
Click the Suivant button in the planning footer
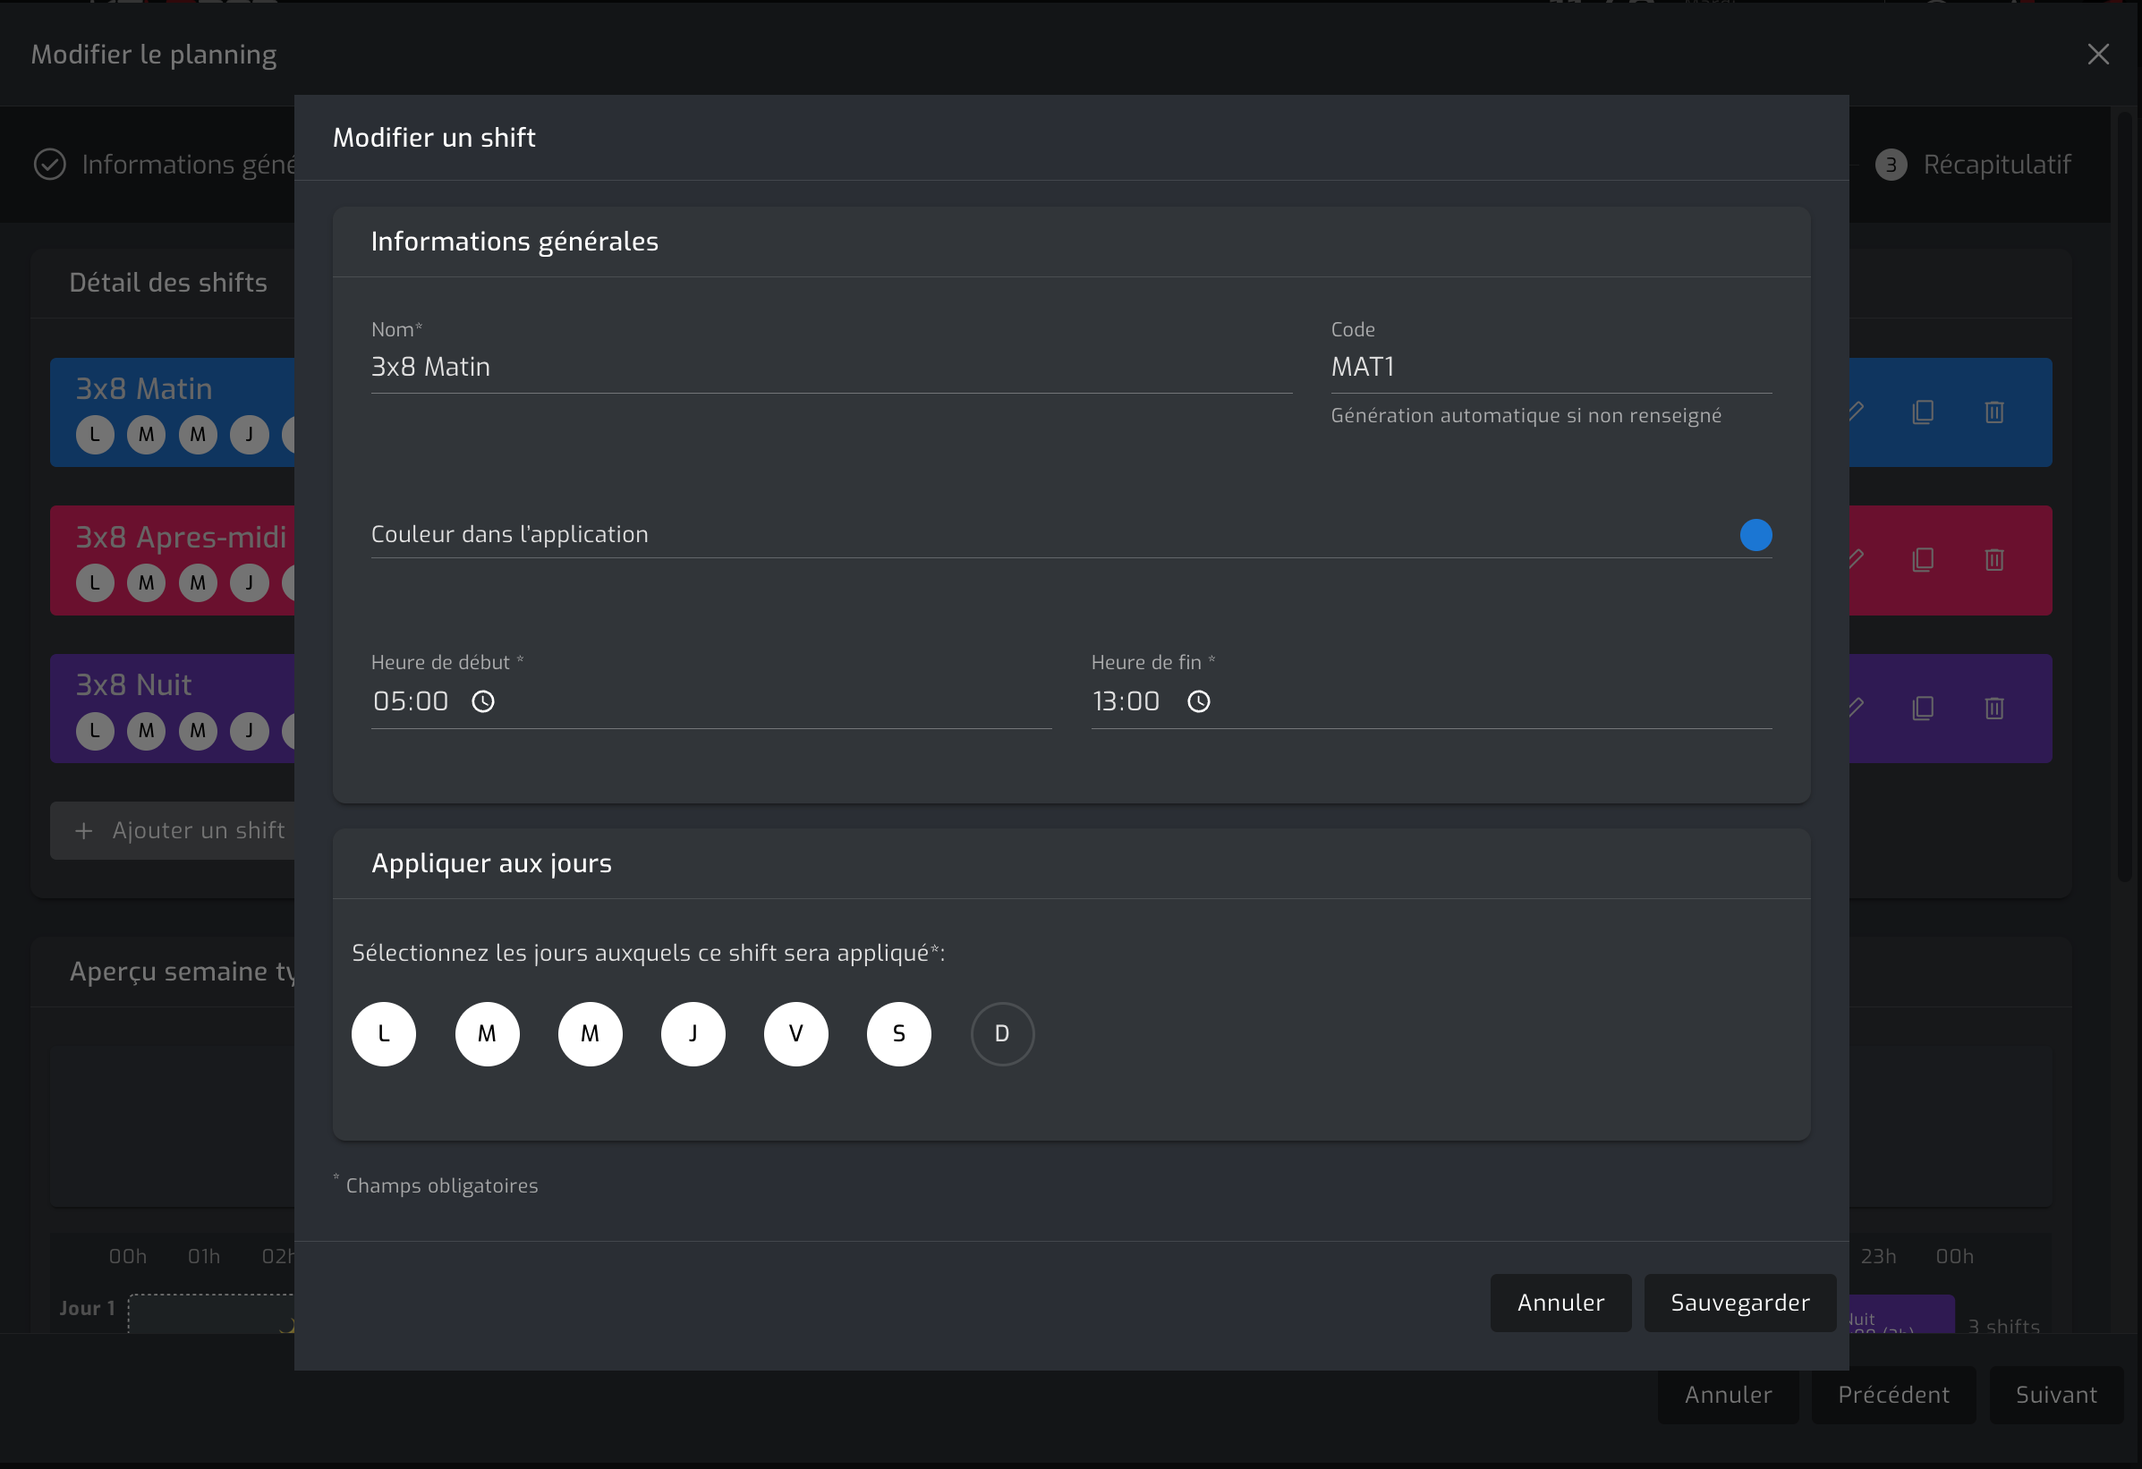[2056, 1395]
